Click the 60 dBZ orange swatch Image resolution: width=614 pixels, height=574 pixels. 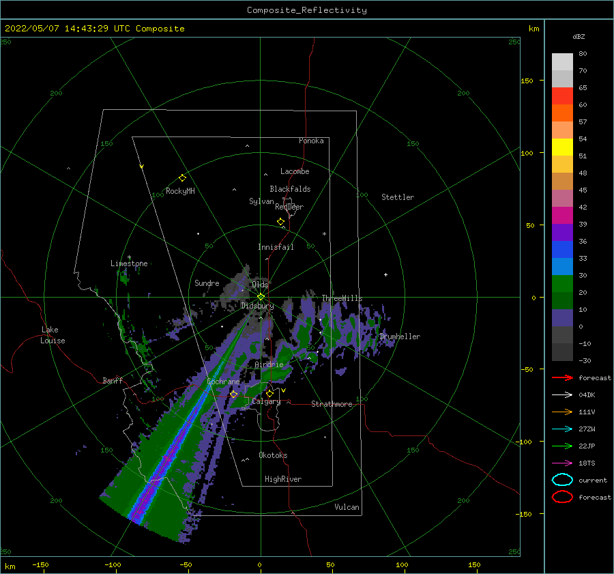(x=562, y=113)
